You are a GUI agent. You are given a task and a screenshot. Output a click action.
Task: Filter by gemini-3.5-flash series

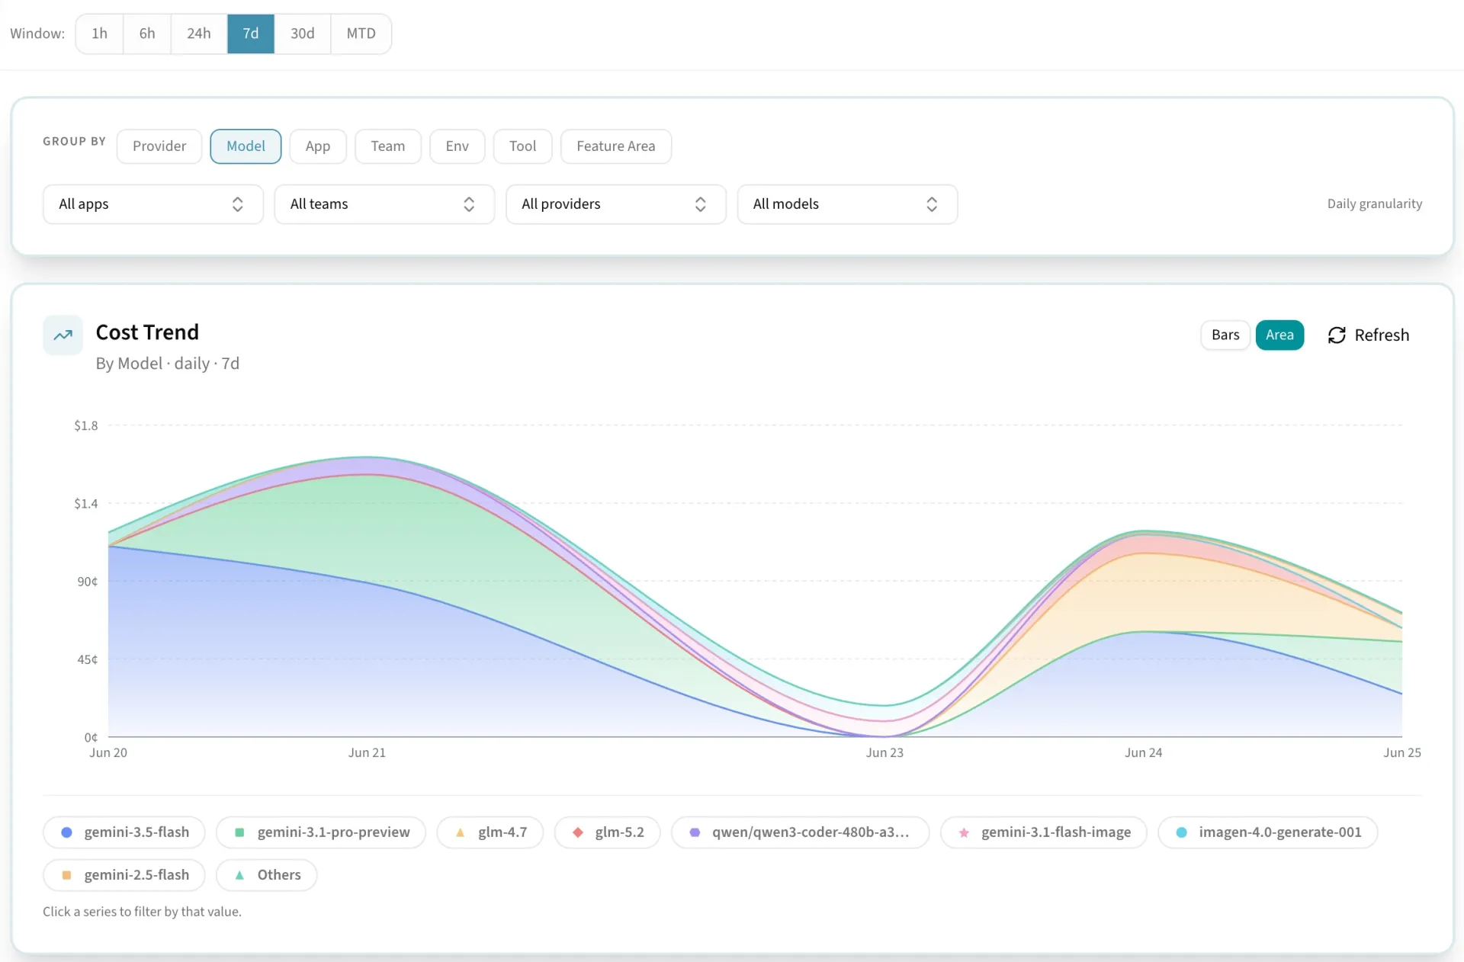(124, 832)
